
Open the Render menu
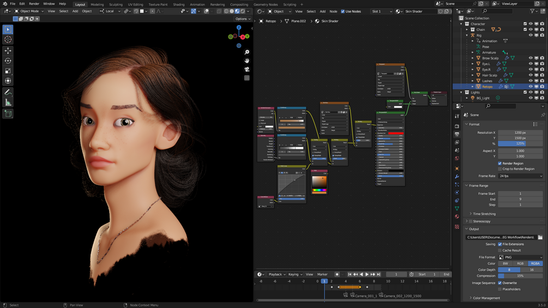pos(34,4)
